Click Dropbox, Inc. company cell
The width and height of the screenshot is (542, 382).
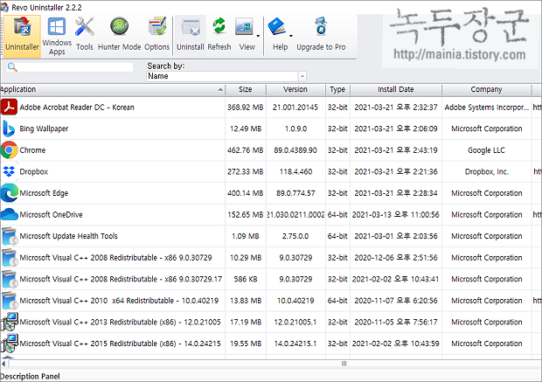[x=486, y=171]
